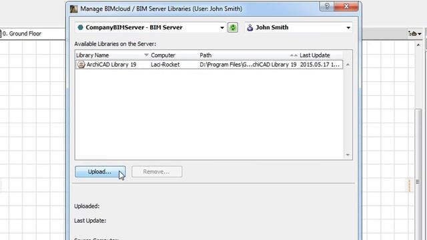Open the view options dropdown in background window

415,34
